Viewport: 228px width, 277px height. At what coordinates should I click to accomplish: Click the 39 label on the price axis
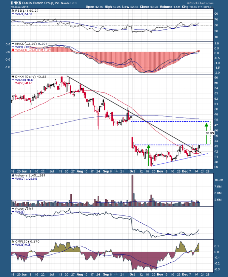click(216, 167)
